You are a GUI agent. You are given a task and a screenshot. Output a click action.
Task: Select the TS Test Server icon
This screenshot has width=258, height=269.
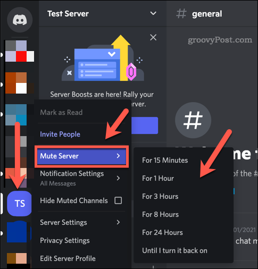pyautogui.click(x=19, y=204)
